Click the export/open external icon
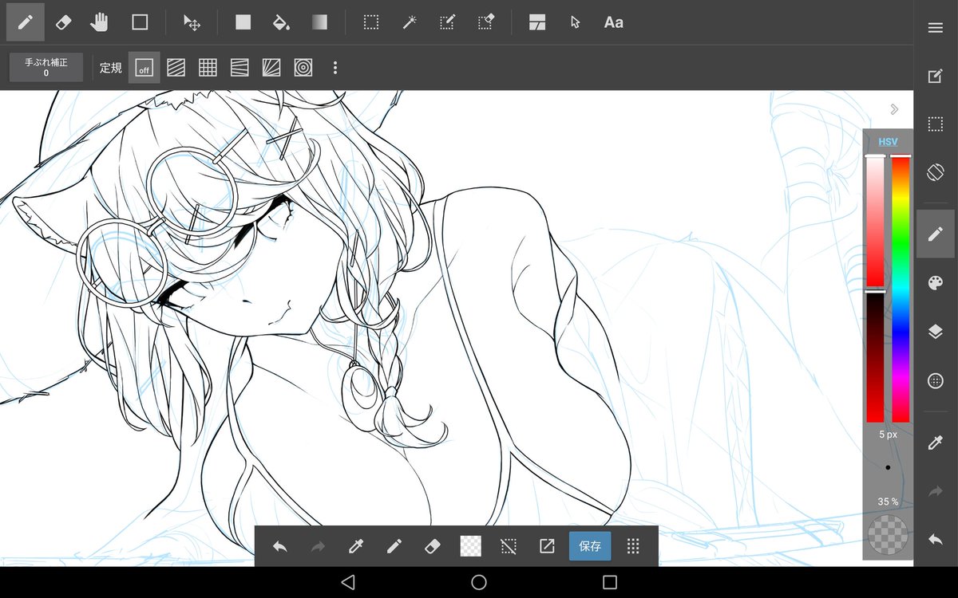 547,546
